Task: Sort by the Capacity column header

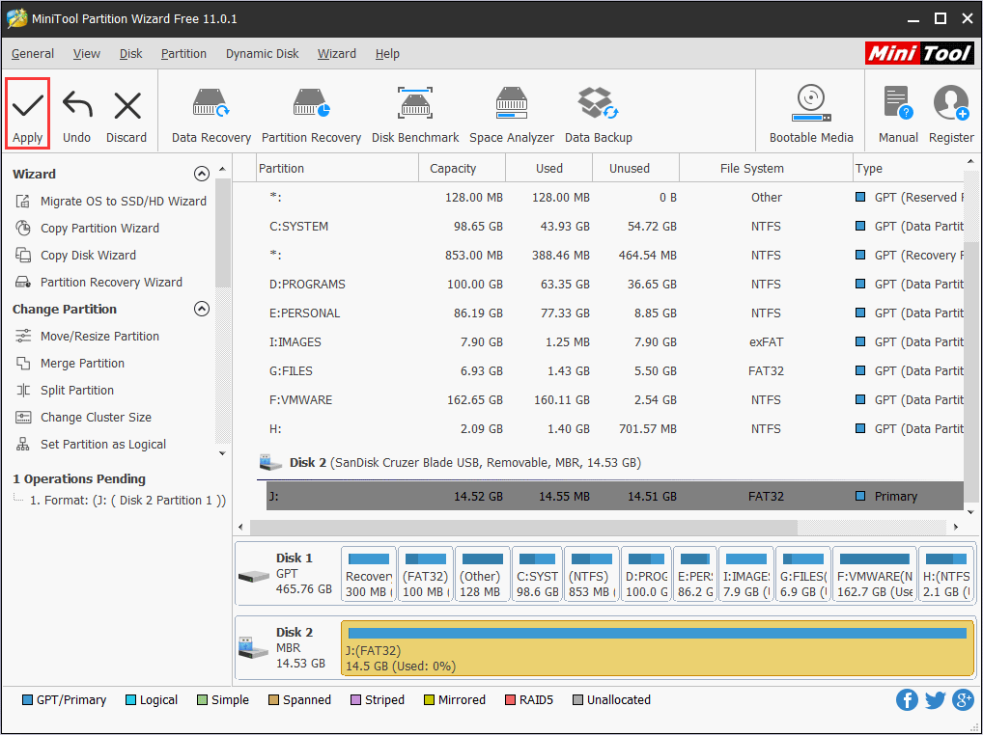Action: click(x=453, y=169)
